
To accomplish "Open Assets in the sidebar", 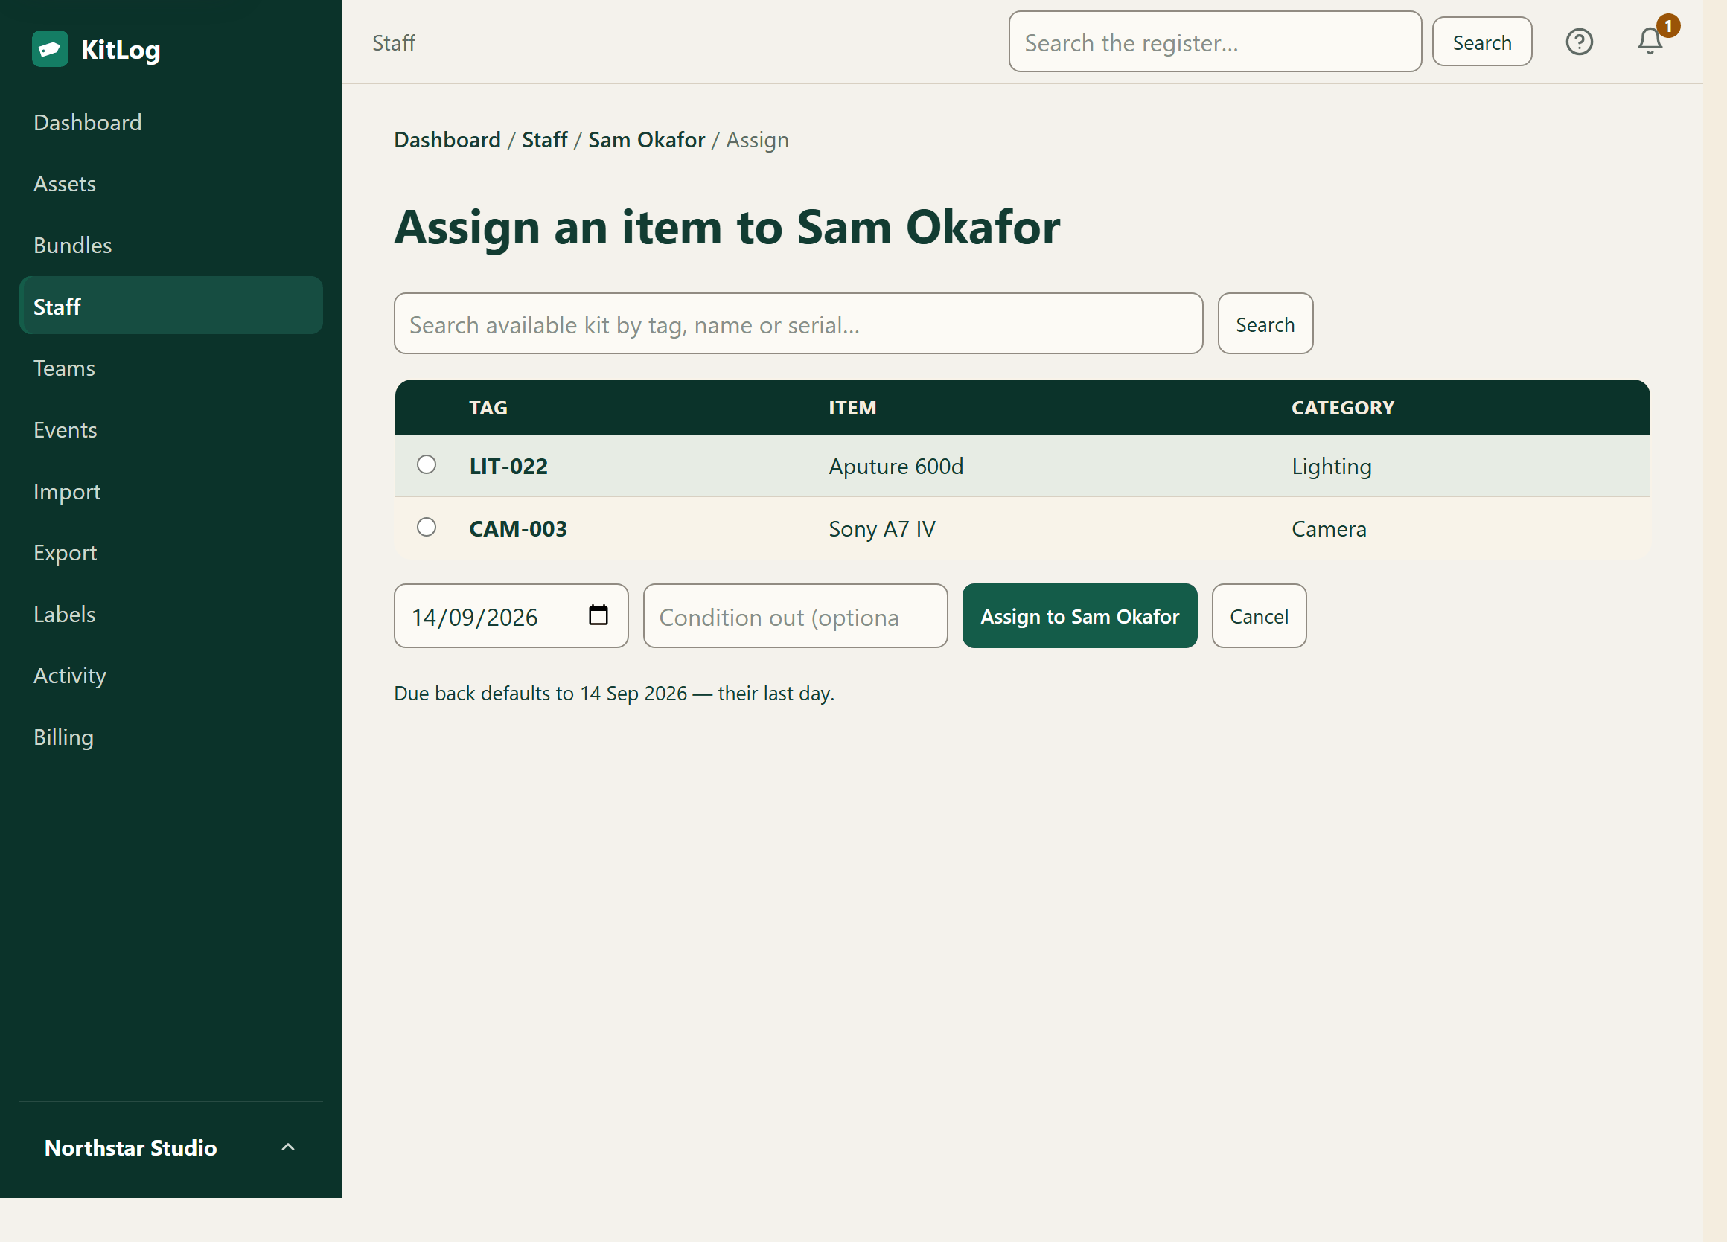I will pos(171,184).
